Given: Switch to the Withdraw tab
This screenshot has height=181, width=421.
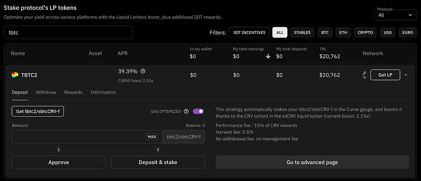Looking at the screenshot, I should [x=46, y=92].
